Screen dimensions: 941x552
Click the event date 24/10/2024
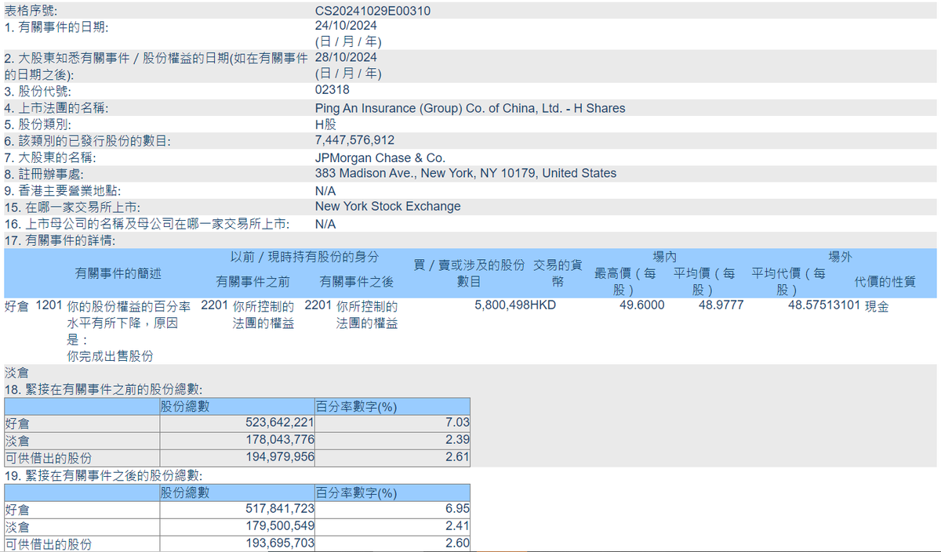[x=346, y=26]
